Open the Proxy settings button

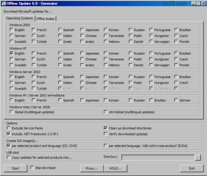[92, 168]
